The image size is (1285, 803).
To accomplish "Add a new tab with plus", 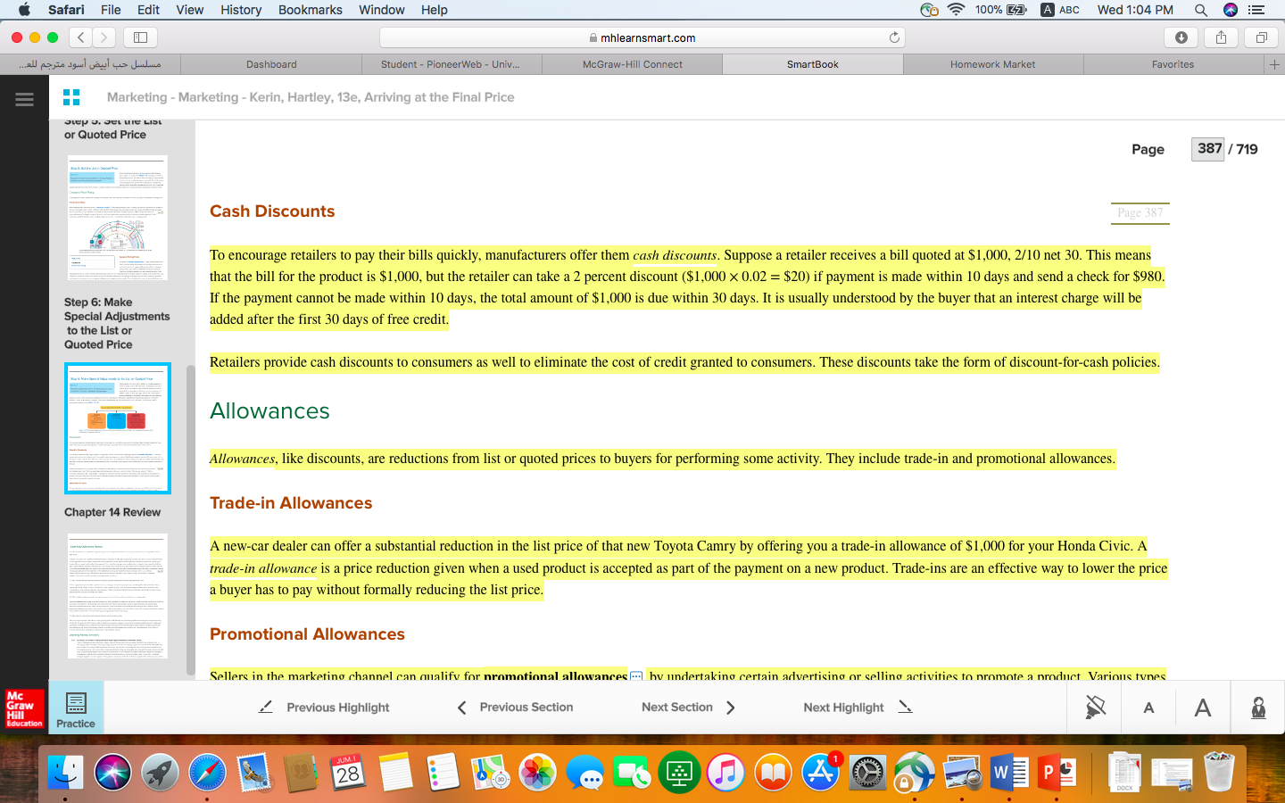I will click(1274, 64).
